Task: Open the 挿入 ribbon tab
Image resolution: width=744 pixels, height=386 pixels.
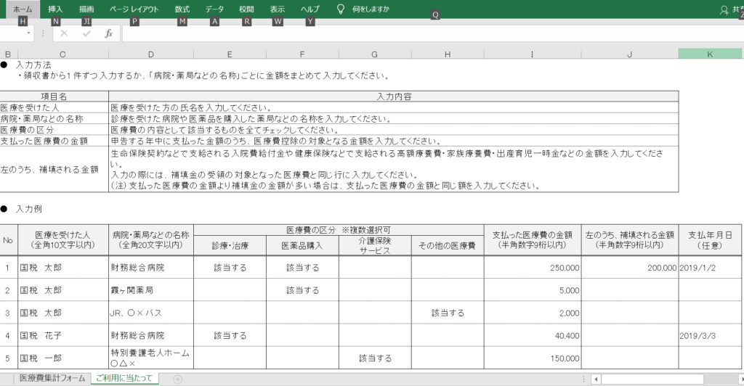Action: pos(55,9)
